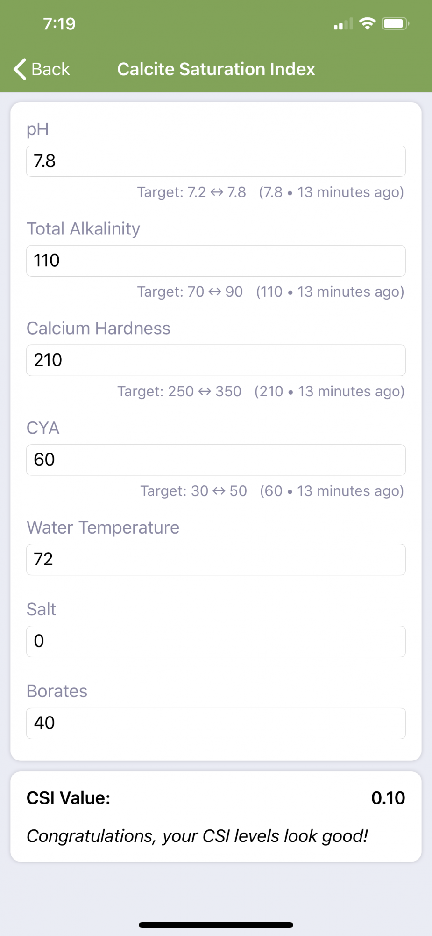Screen dimensions: 432x936
Task: Edit the pH input field
Action: point(216,161)
